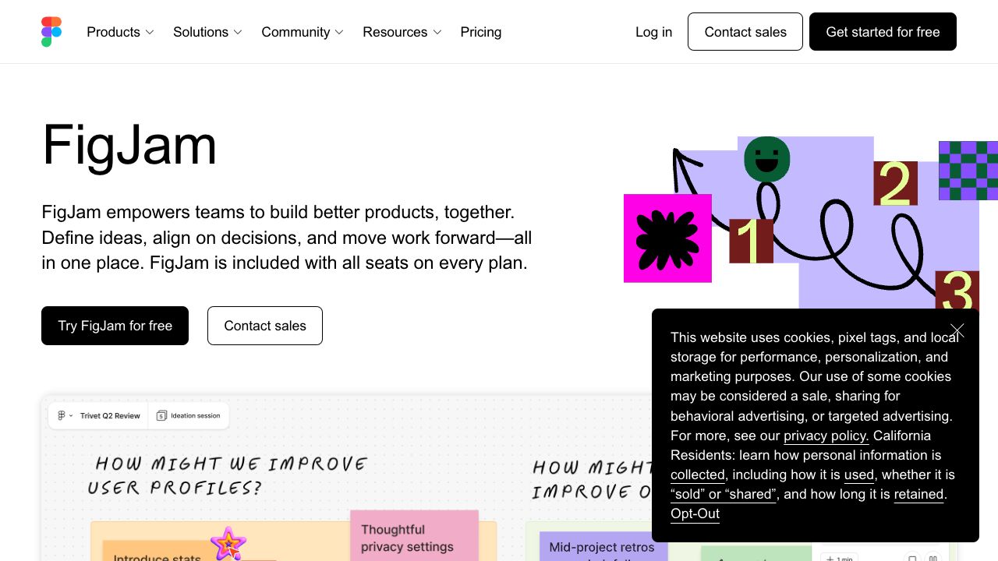Image resolution: width=998 pixels, height=561 pixels.
Task: Click the Figma menu icon in FigJam toolbar
Action: pos(62,416)
